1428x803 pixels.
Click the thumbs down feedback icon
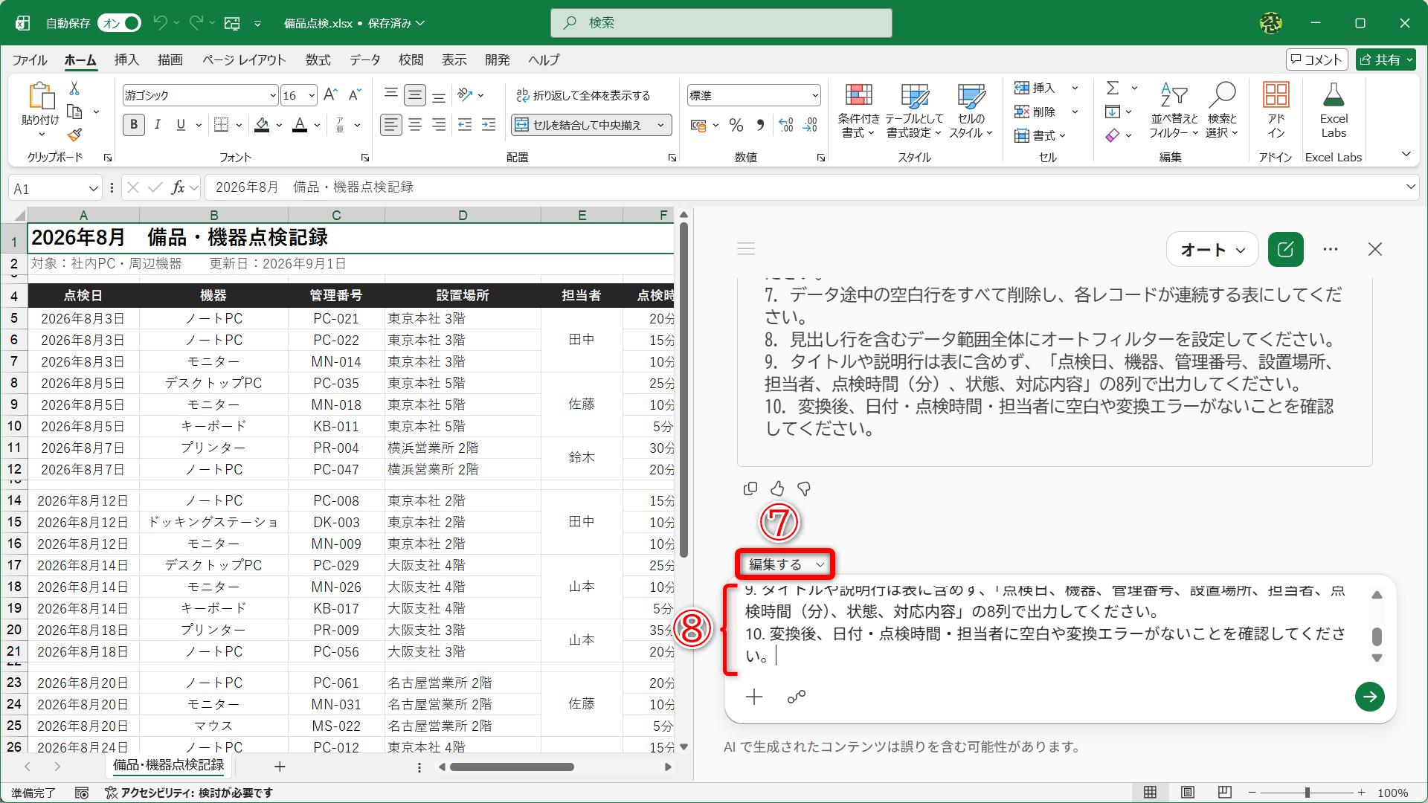tap(804, 488)
